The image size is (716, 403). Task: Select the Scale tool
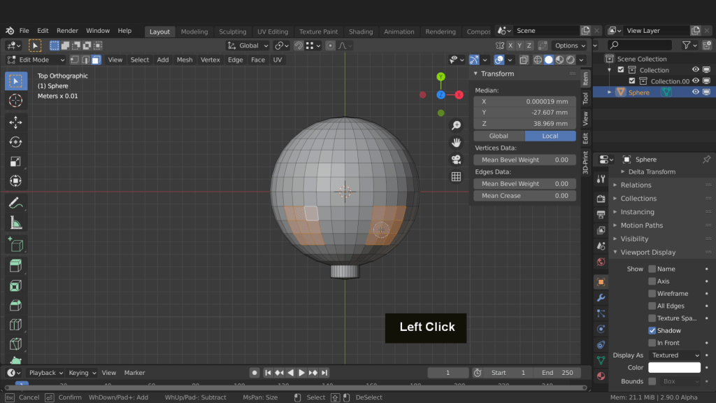(15, 162)
